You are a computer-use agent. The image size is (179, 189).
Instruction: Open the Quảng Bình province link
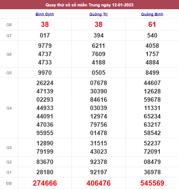[152, 14]
